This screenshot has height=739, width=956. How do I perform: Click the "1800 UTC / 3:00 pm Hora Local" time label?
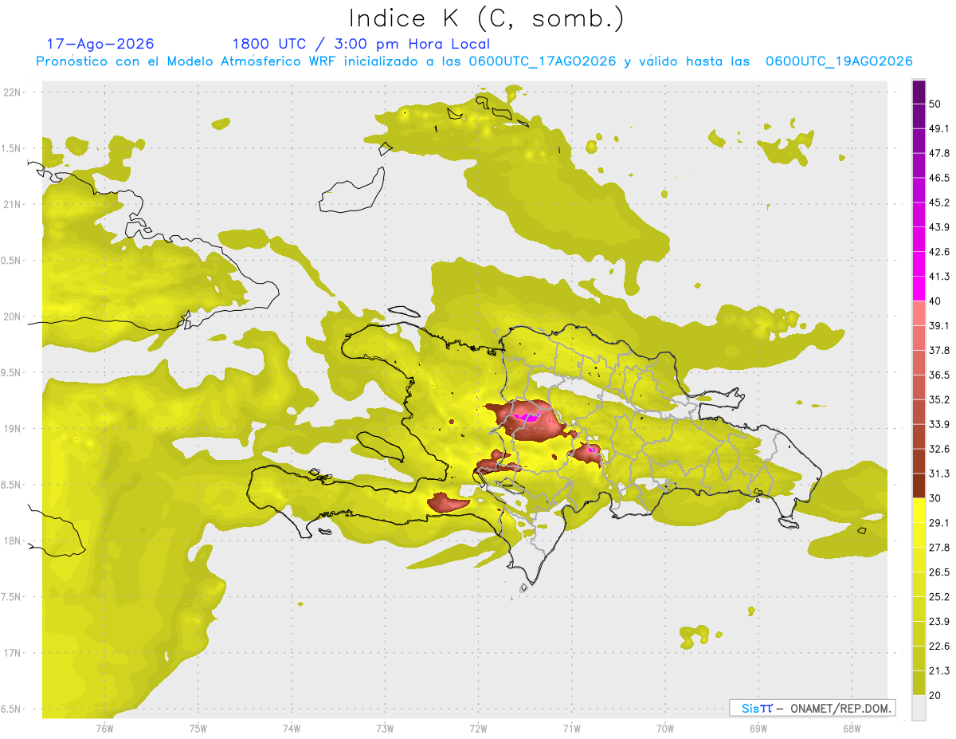point(361,44)
